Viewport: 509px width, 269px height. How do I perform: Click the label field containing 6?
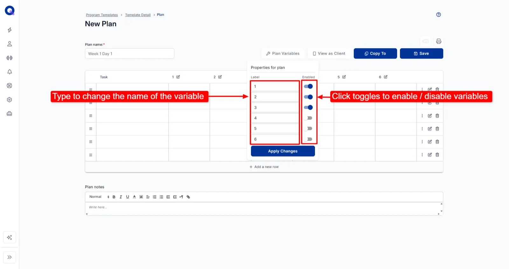275,139
